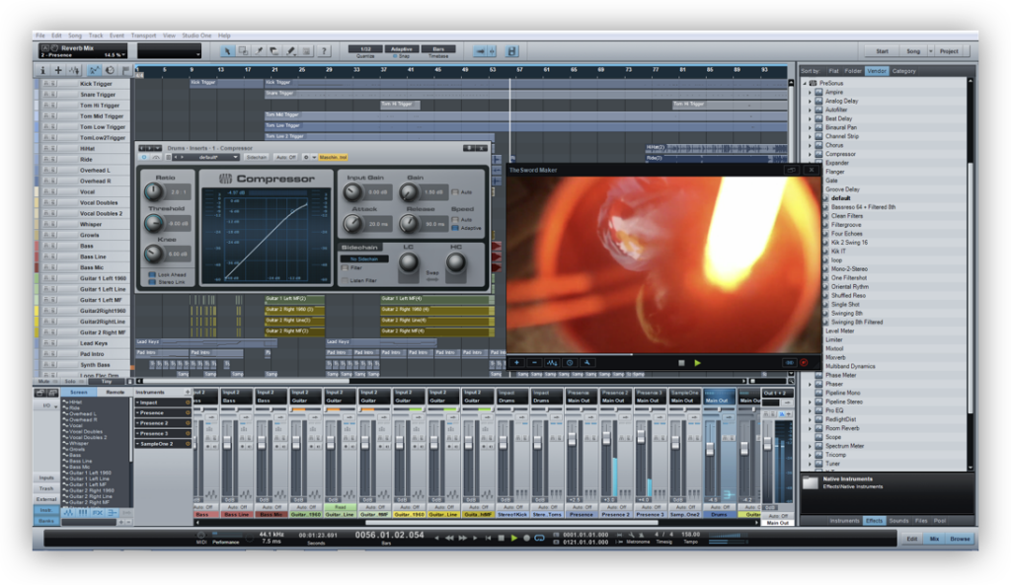Open the track inspector info icon

(42, 70)
